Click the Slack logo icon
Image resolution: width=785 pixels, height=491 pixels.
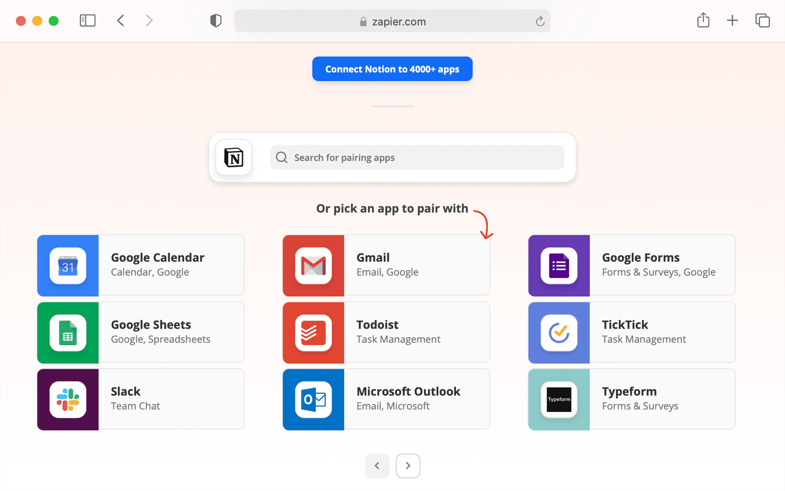(68, 399)
